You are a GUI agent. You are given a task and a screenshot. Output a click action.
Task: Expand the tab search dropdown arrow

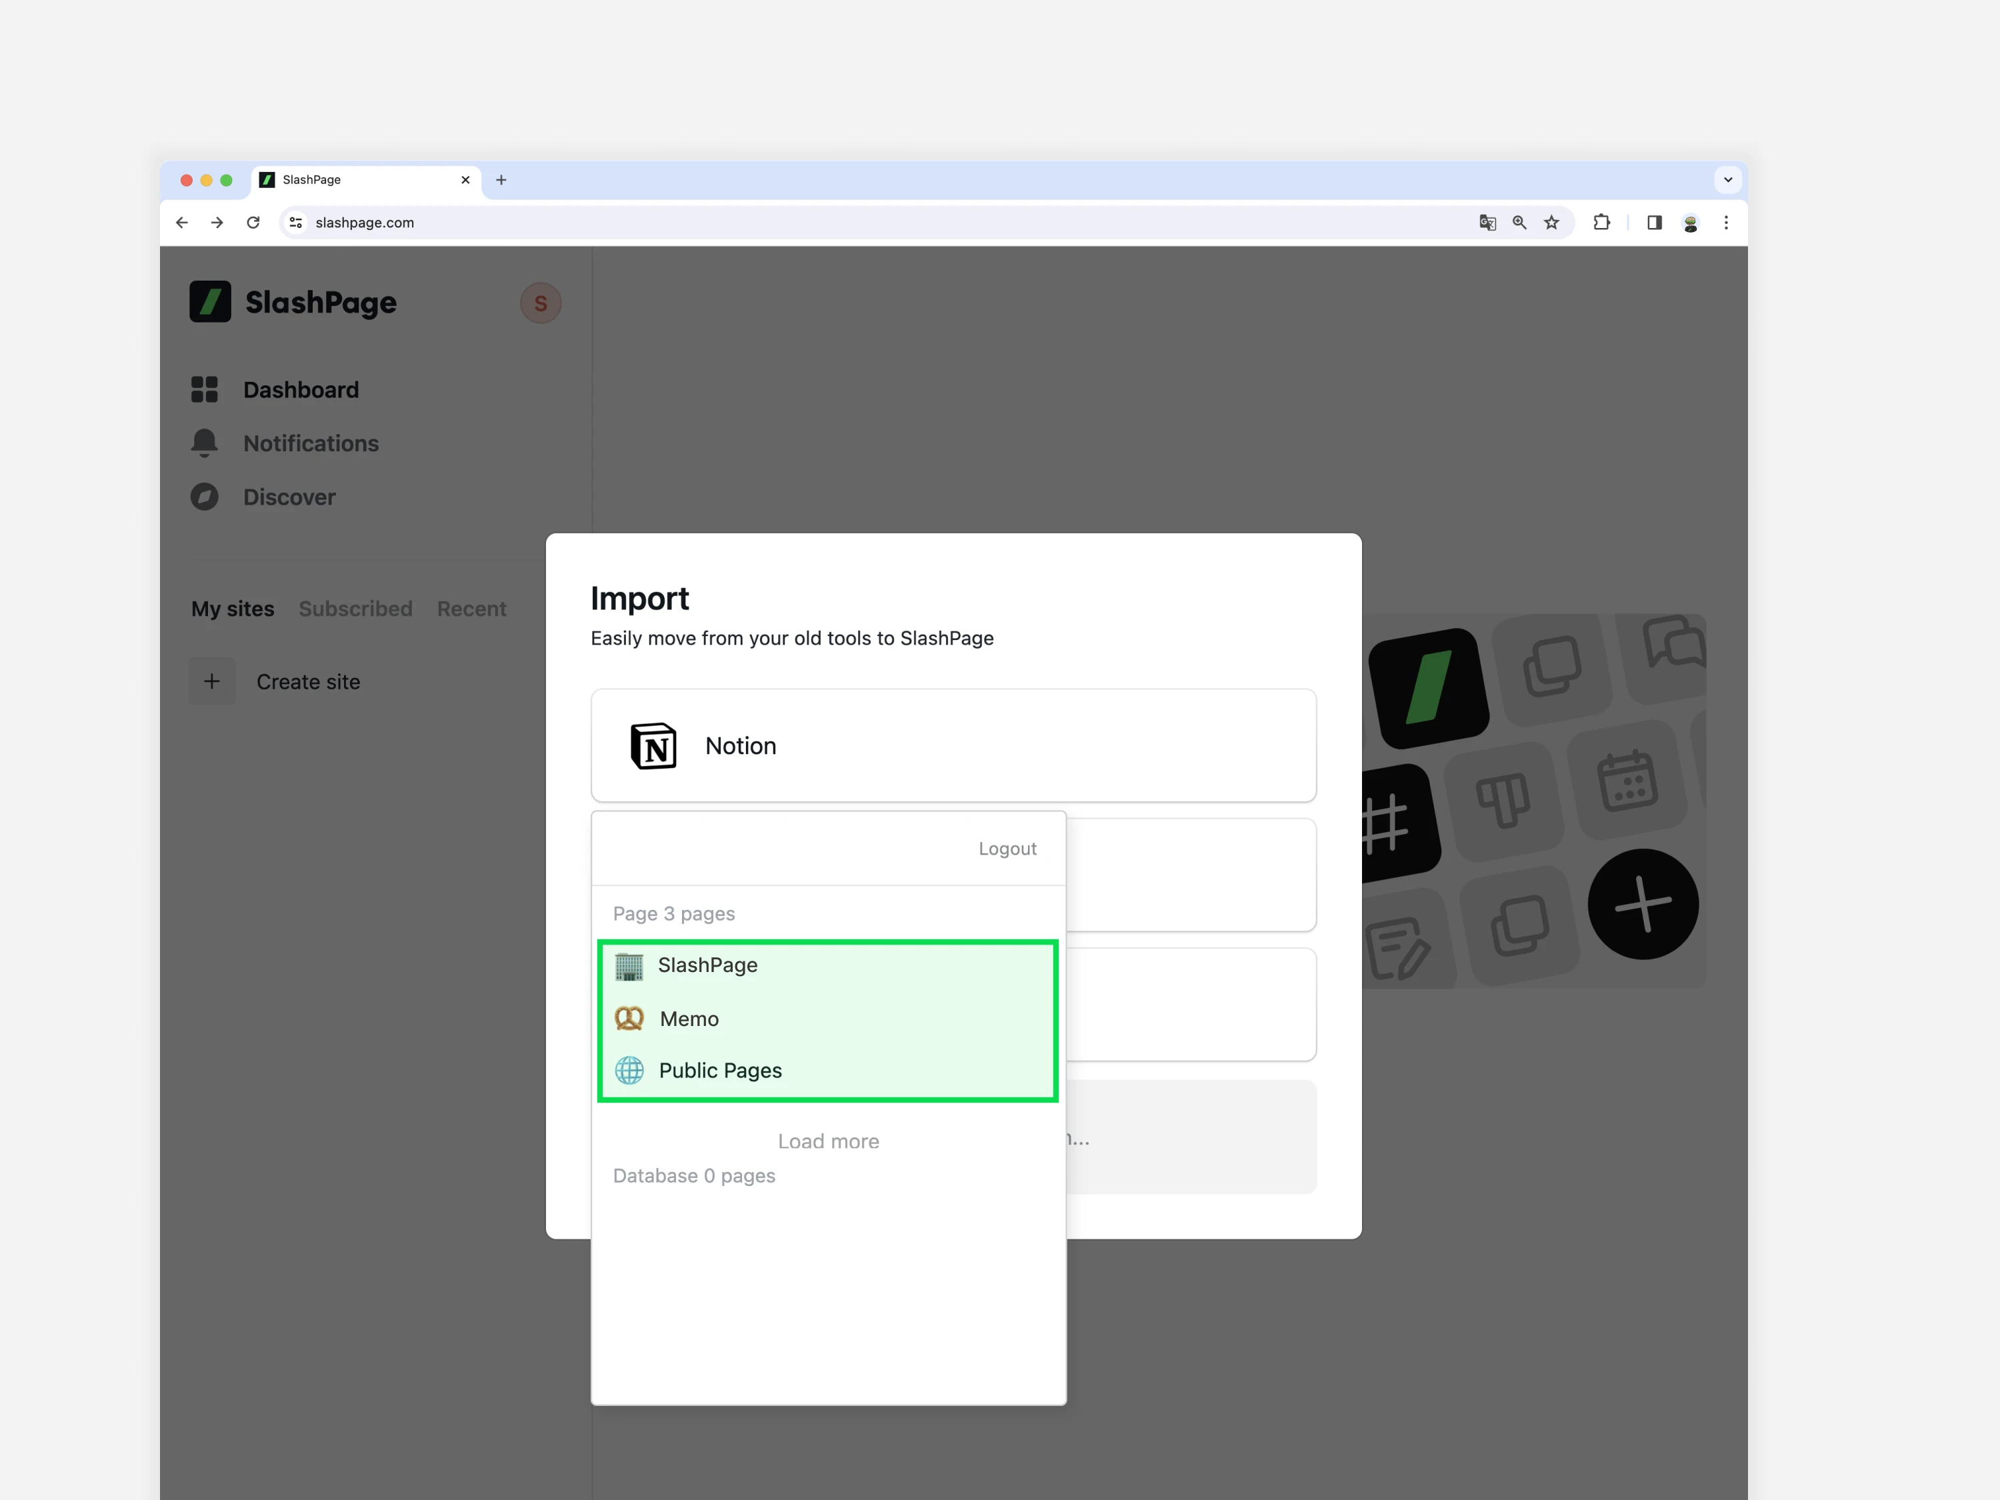pyautogui.click(x=1728, y=180)
